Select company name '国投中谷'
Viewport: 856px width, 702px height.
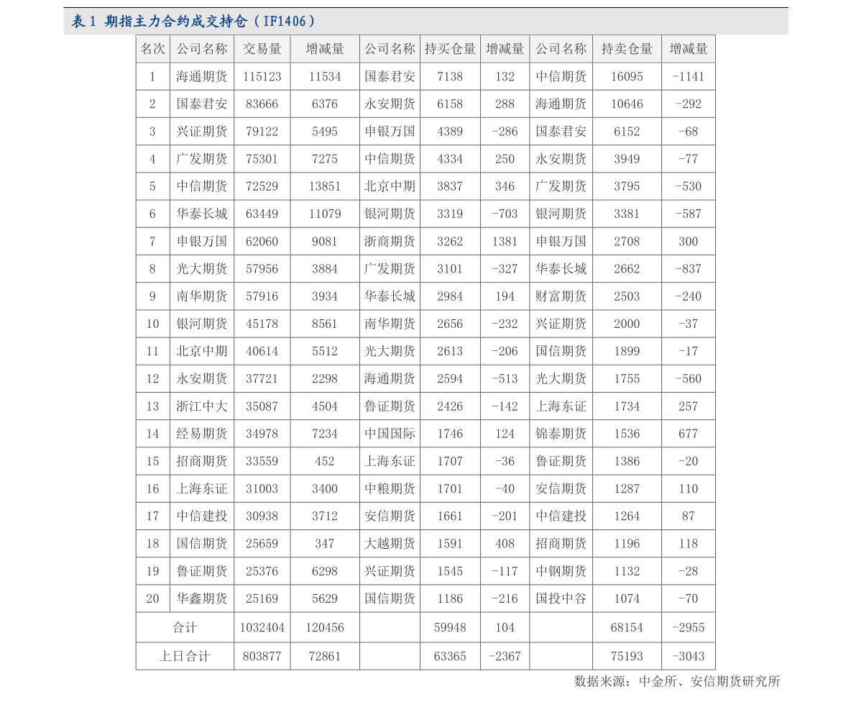[561, 598]
